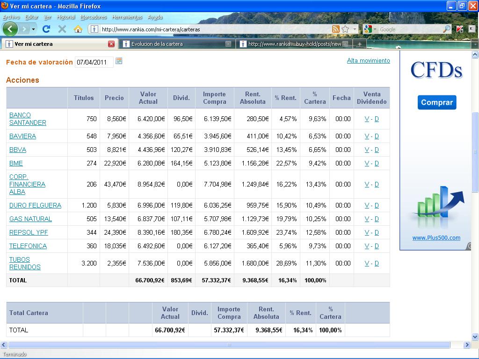Screen dimensions: 479x359
Task: Open a new tab with plus button
Action: coord(360,44)
